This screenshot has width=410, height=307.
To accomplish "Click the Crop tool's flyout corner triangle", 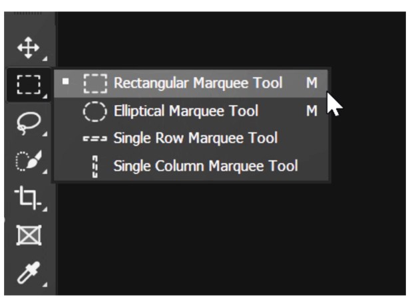I will (44, 209).
